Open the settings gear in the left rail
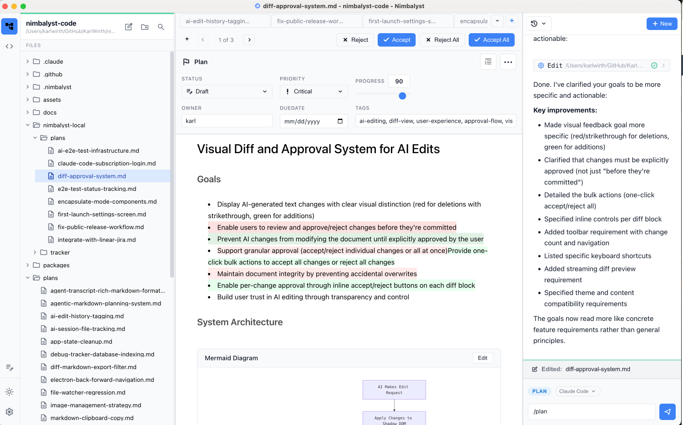Screen dimensions: 683x425 [x=9, y=412]
